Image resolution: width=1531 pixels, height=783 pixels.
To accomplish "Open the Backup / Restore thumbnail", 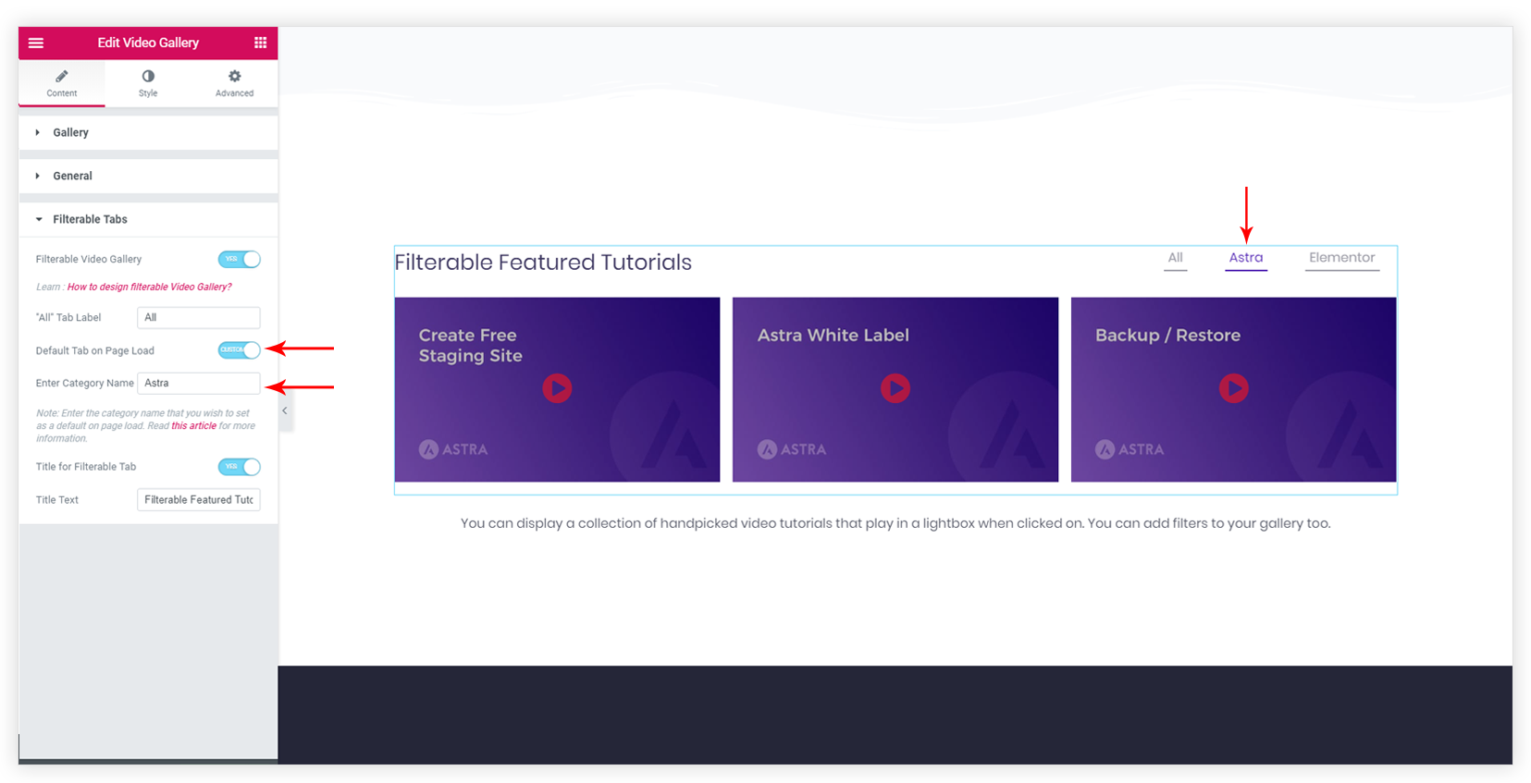I will pos(1234,389).
